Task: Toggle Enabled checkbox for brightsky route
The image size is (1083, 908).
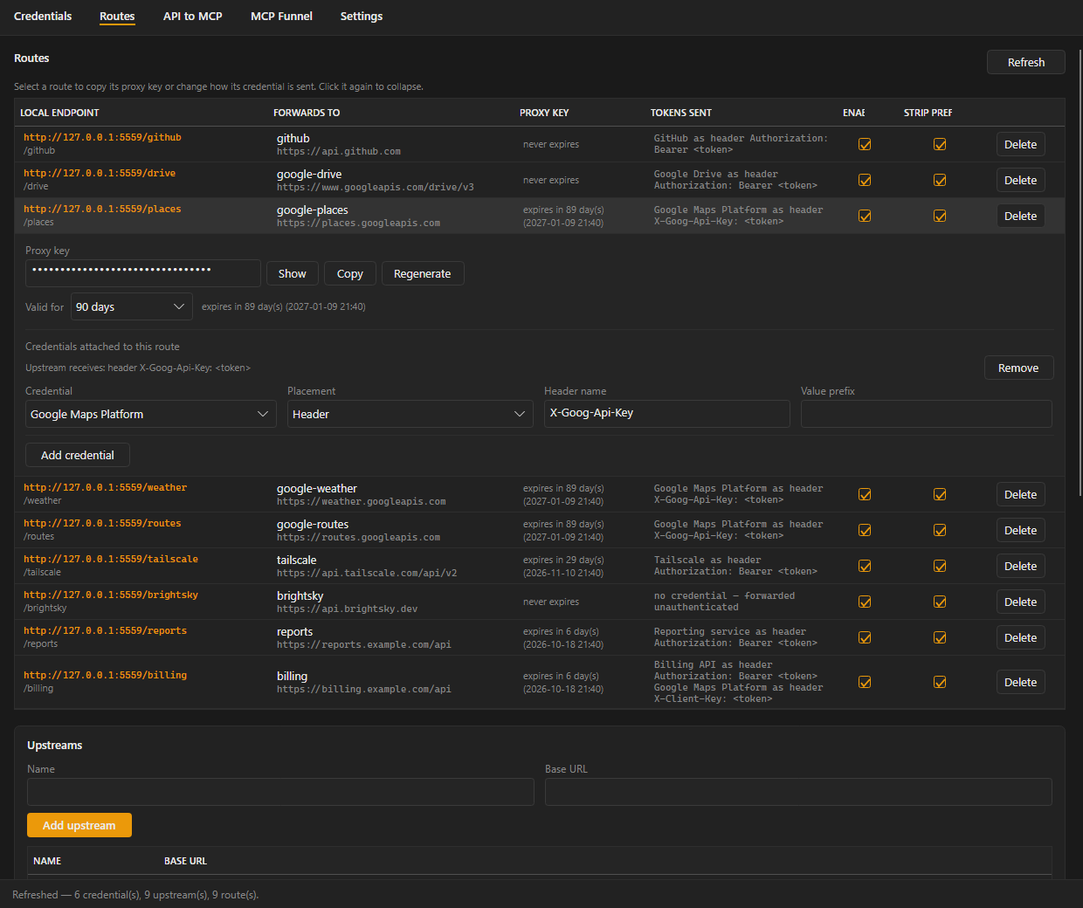Action: click(x=865, y=602)
